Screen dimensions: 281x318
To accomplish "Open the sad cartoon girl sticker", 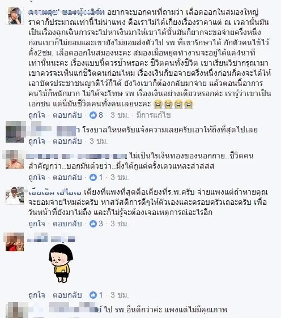I will pos(61,263).
